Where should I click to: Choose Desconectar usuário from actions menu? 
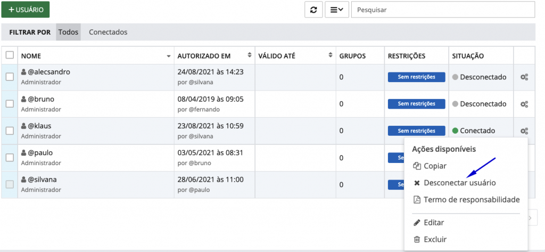click(455, 183)
